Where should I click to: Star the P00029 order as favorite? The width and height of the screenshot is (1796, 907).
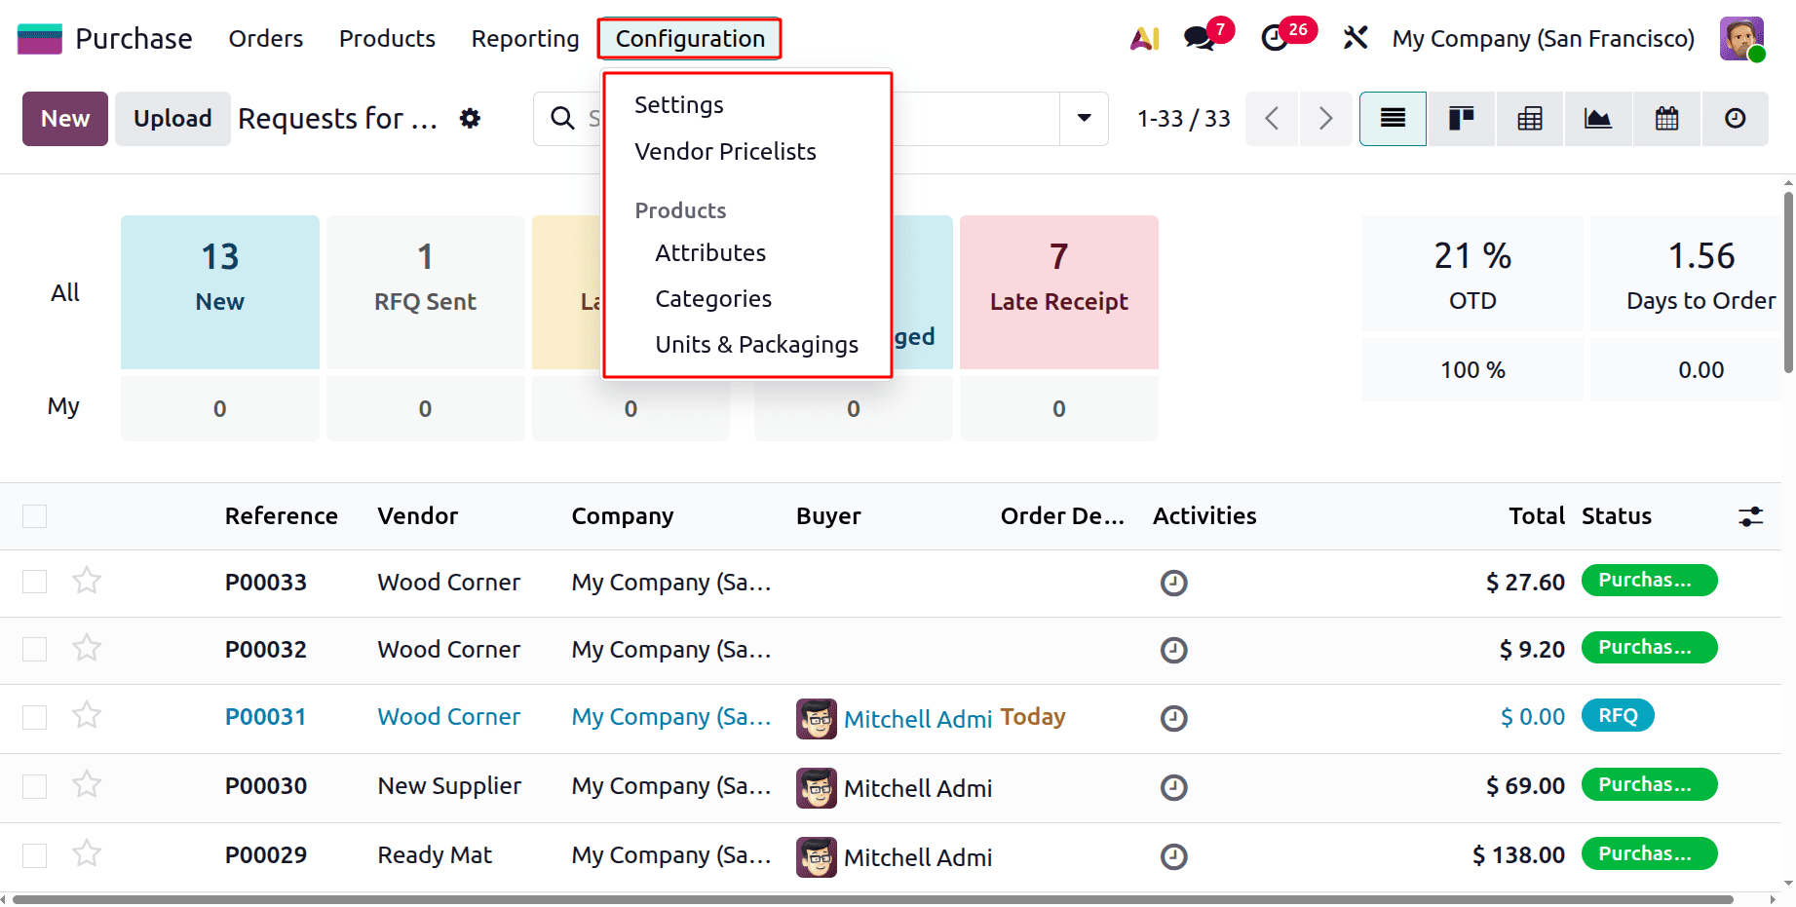click(x=86, y=853)
